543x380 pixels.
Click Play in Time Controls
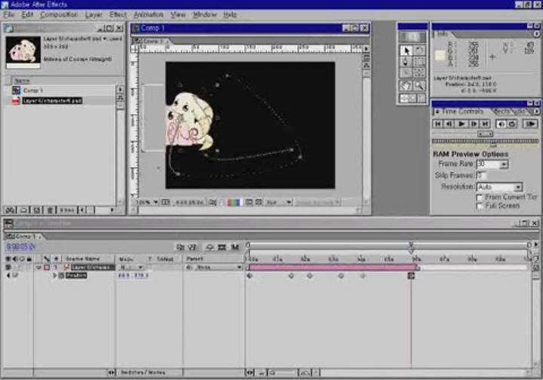pos(462,124)
